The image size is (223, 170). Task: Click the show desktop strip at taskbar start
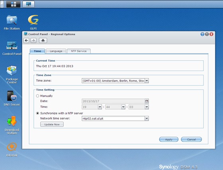pos(2,4)
